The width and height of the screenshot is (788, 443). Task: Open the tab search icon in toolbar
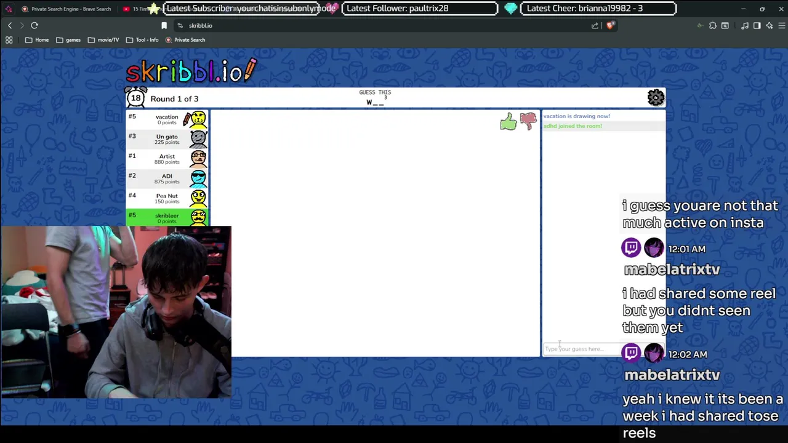point(725,25)
